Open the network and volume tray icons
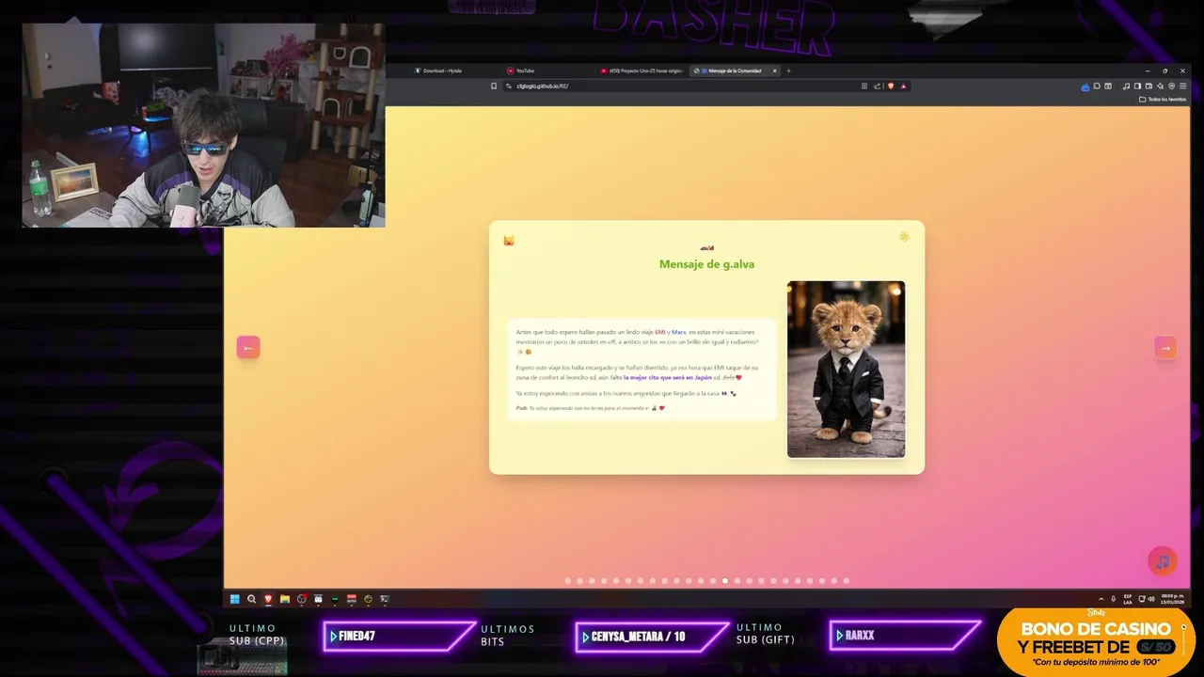The image size is (1204, 677). pyautogui.click(x=1147, y=599)
